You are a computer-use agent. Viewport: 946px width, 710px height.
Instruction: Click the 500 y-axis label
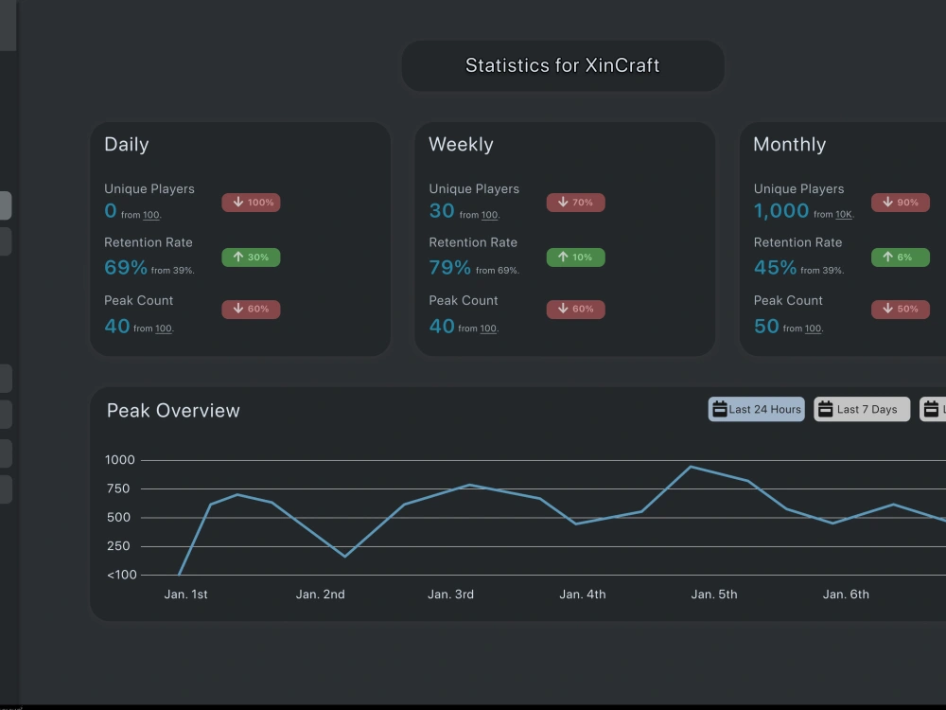pyautogui.click(x=118, y=518)
